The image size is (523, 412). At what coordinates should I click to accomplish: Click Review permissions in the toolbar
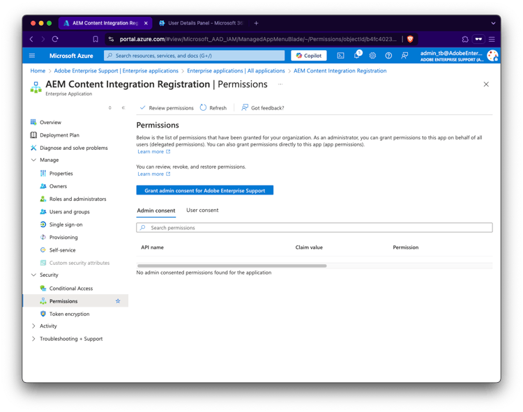[167, 107]
